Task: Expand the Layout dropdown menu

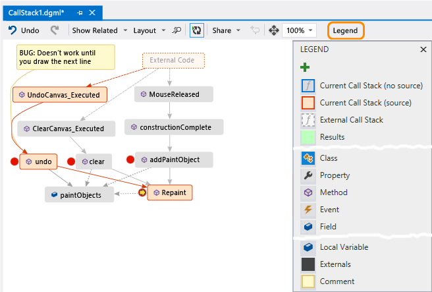Action: coord(148,30)
